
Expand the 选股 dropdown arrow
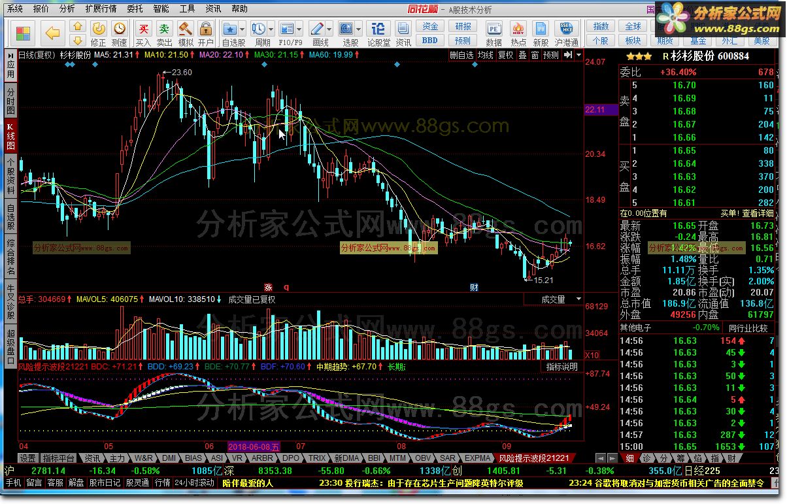click(360, 29)
